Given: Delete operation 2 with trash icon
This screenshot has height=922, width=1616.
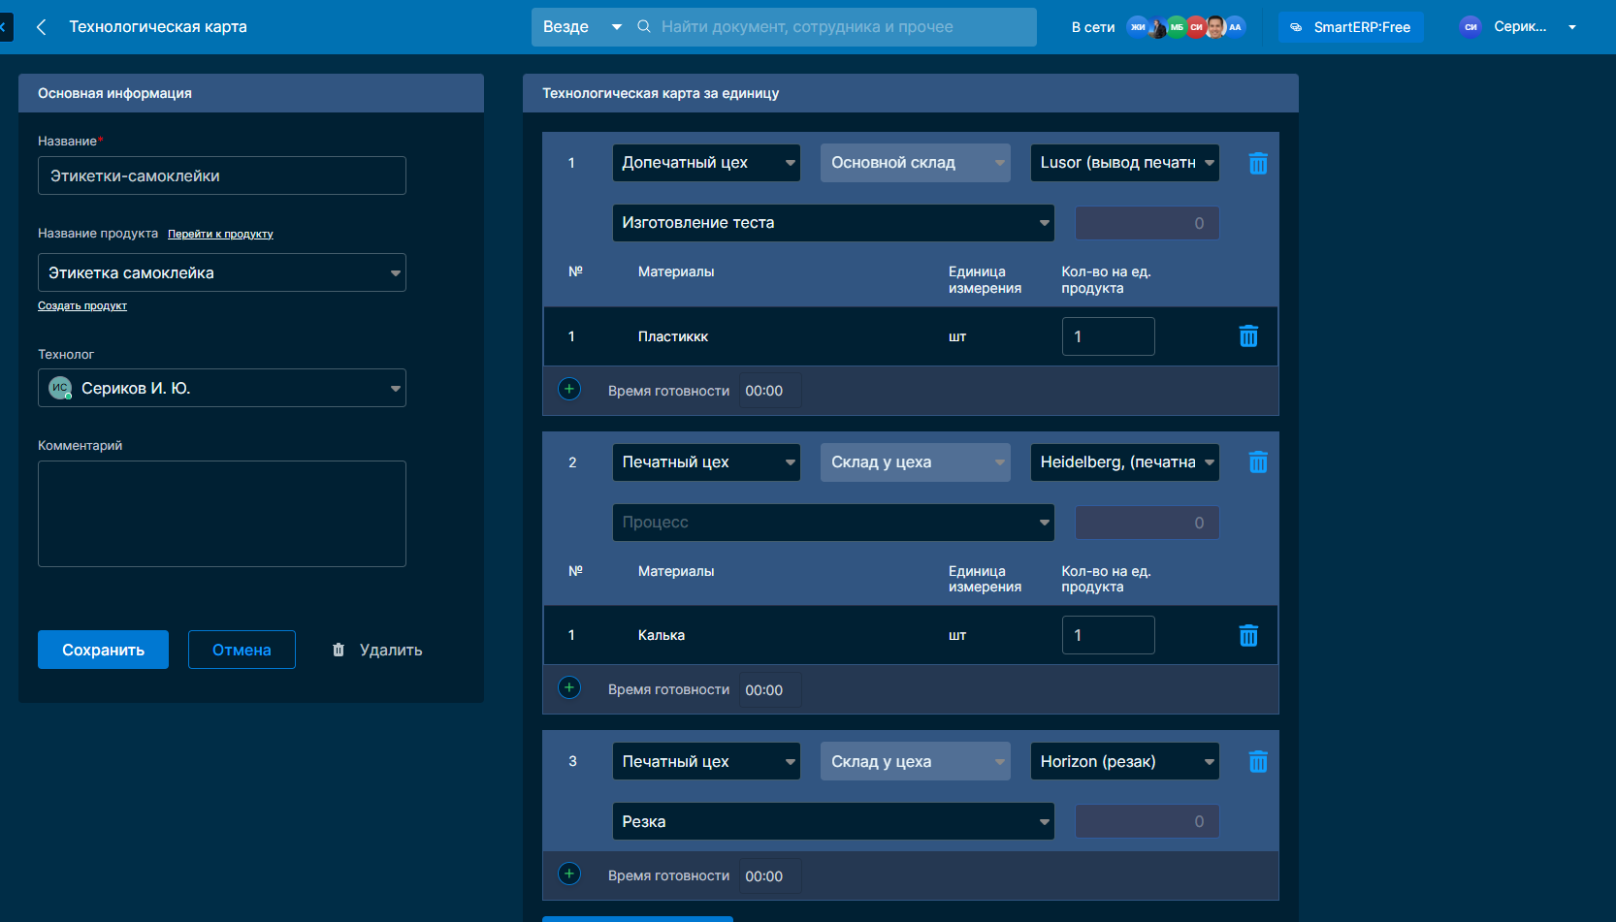Looking at the screenshot, I should [1258, 462].
